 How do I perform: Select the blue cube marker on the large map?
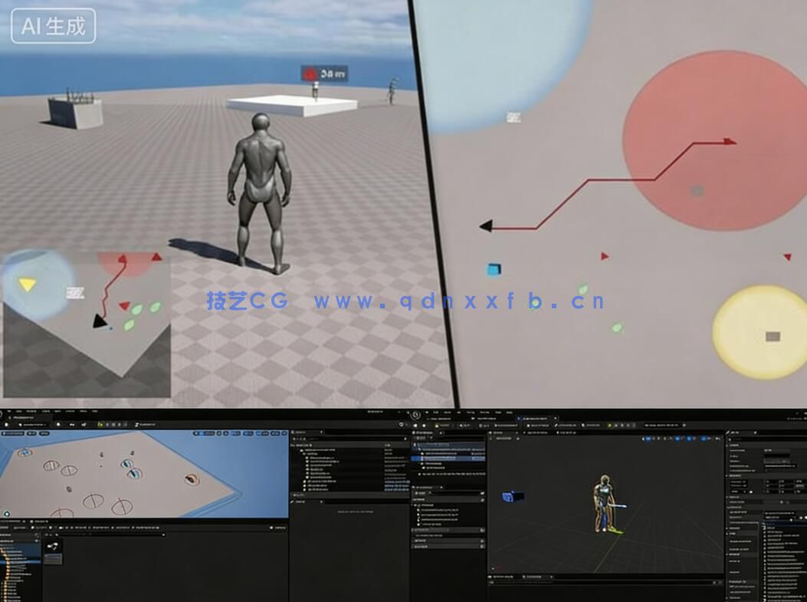(494, 269)
